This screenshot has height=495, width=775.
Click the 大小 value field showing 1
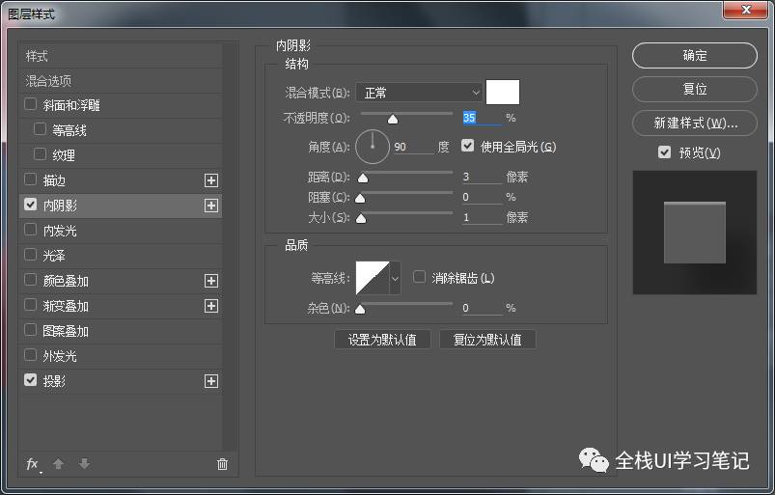click(x=482, y=217)
